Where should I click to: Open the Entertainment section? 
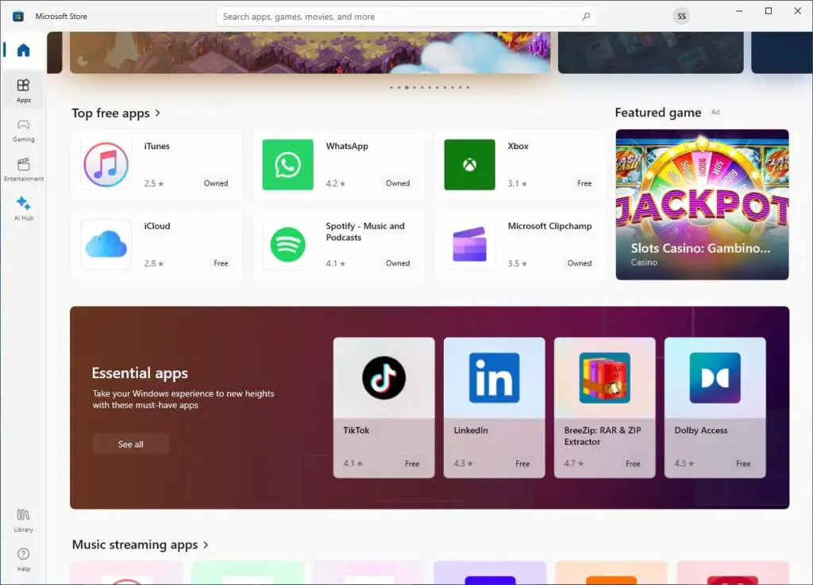(23, 169)
